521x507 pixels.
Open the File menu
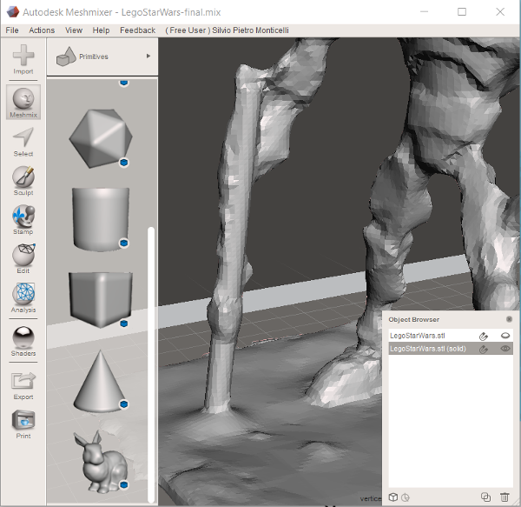[12, 30]
